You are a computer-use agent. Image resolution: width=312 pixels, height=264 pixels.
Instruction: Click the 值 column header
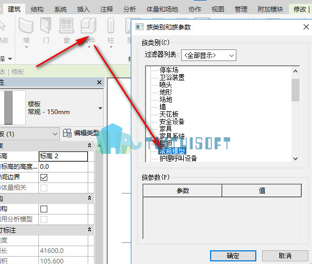[262, 191]
